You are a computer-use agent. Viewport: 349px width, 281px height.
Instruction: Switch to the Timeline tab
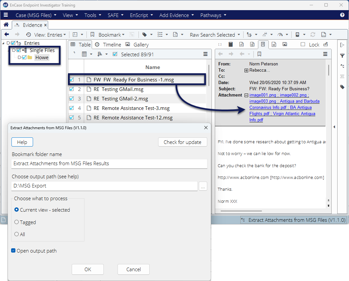click(x=108, y=44)
